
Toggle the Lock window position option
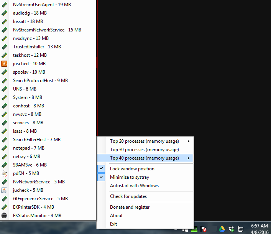(x=145, y=169)
